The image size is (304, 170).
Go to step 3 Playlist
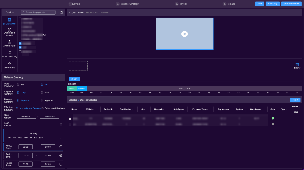[181, 4]
